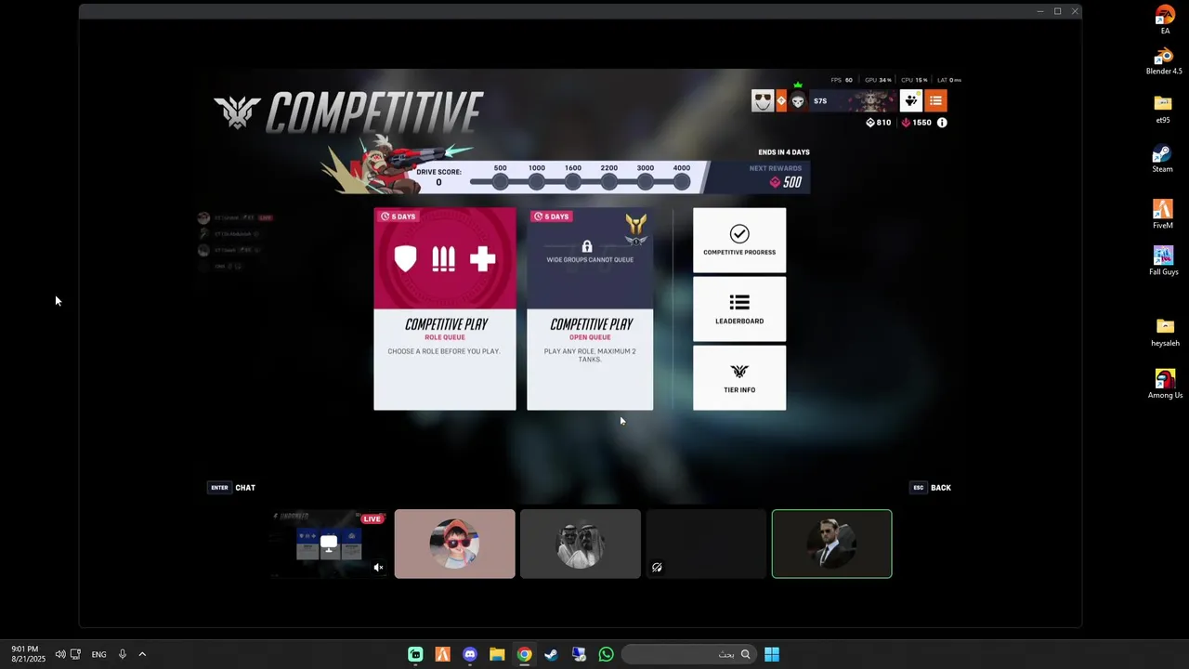Image resolution: width=1189 pixels, height=669 pixels.
Task: Click the Ends in 4 Days label
Action: (784, 152)
